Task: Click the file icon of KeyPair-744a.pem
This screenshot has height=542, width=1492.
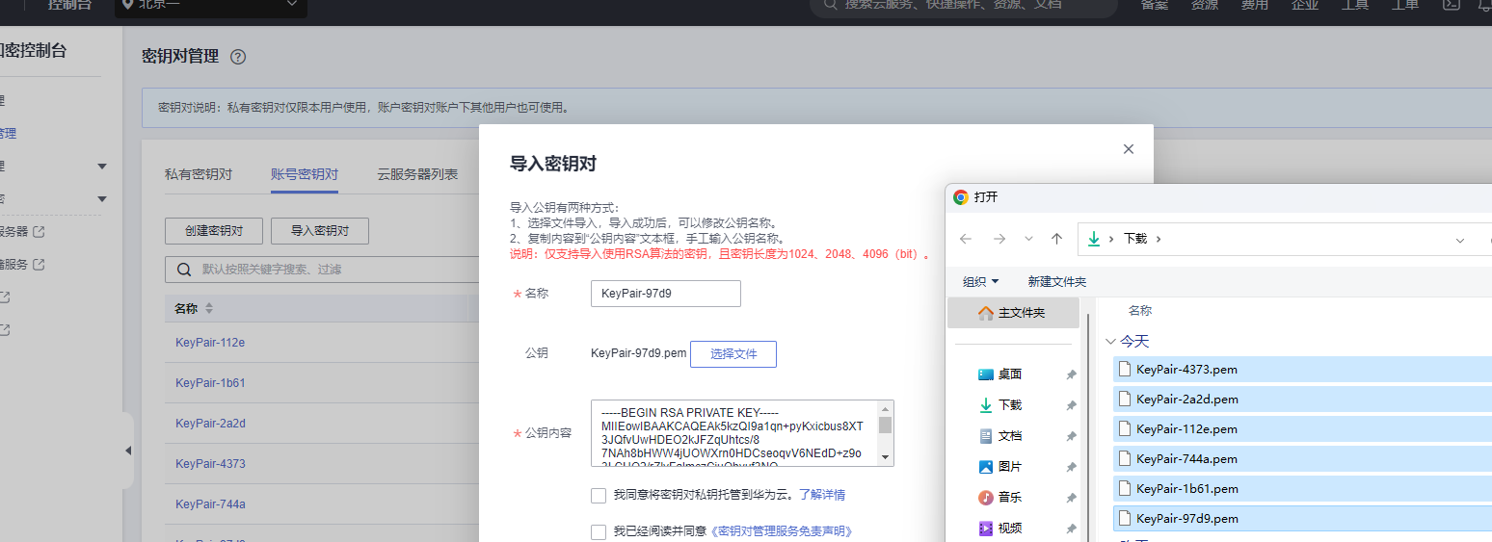Action: point(1125,459)
